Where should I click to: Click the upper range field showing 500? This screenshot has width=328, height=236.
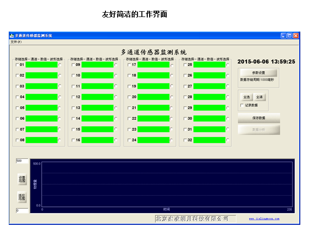(22, 161)
